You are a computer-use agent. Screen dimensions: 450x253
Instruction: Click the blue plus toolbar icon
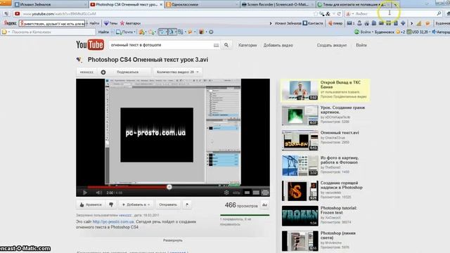403,23
